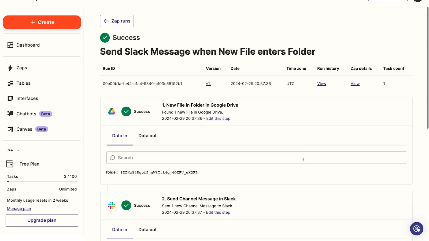Click the green Success check icon at top
429x241 pixels.
point(105,38)
